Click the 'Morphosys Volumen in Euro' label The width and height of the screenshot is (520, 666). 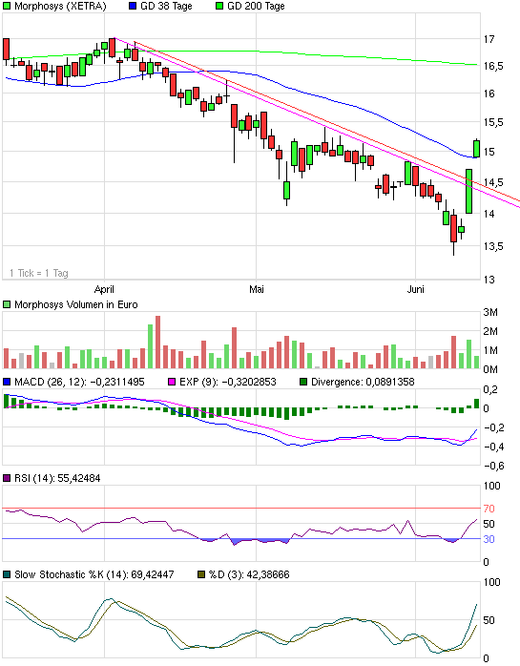pyautogui.click(x=76, y=304)
